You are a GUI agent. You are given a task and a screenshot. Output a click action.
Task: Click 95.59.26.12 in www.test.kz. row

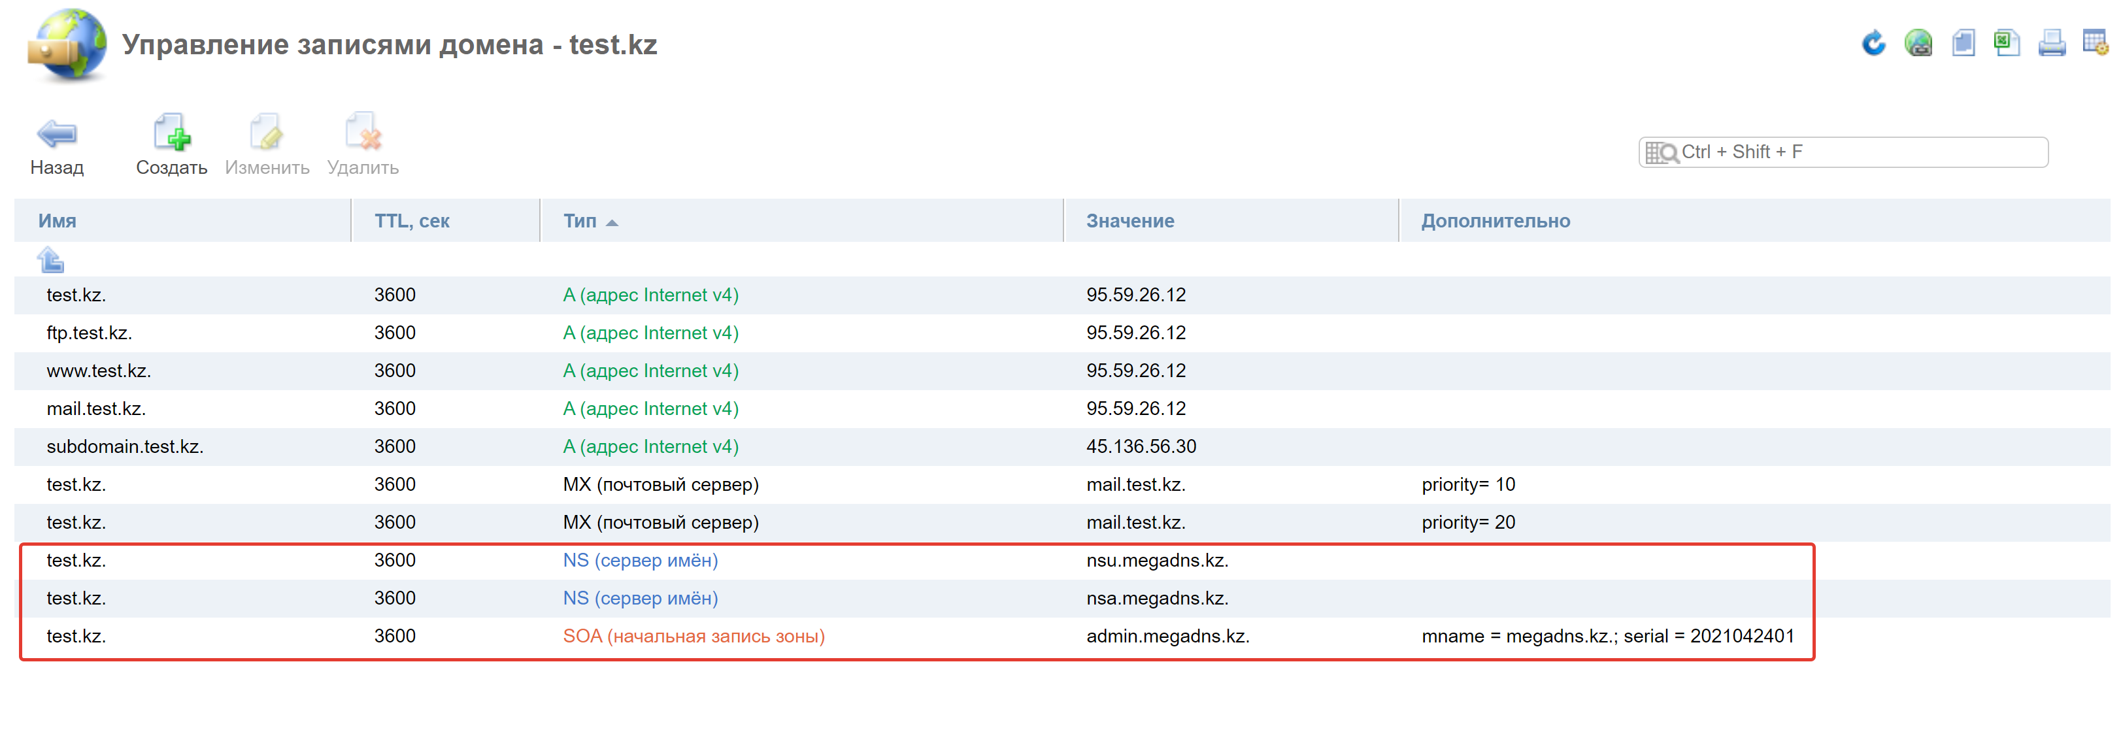pyautogui.click(x=1135, y=371)
